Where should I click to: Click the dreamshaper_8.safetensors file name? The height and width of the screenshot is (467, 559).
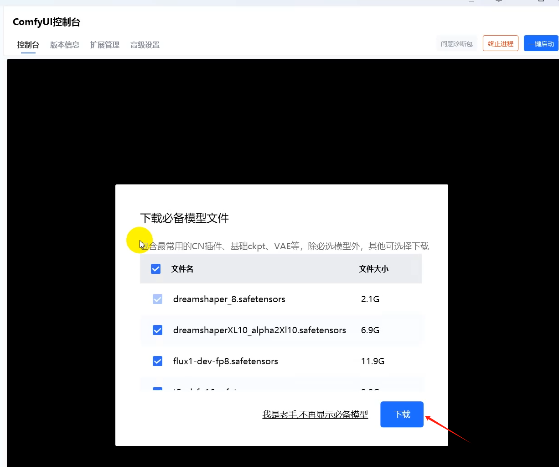[x=229, y=299]
